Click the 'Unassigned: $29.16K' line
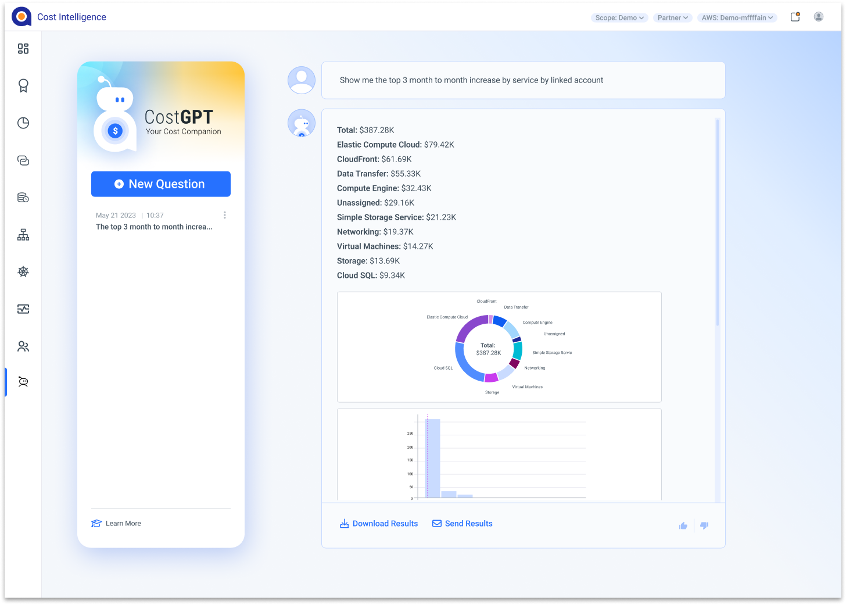 click(375, 203)
